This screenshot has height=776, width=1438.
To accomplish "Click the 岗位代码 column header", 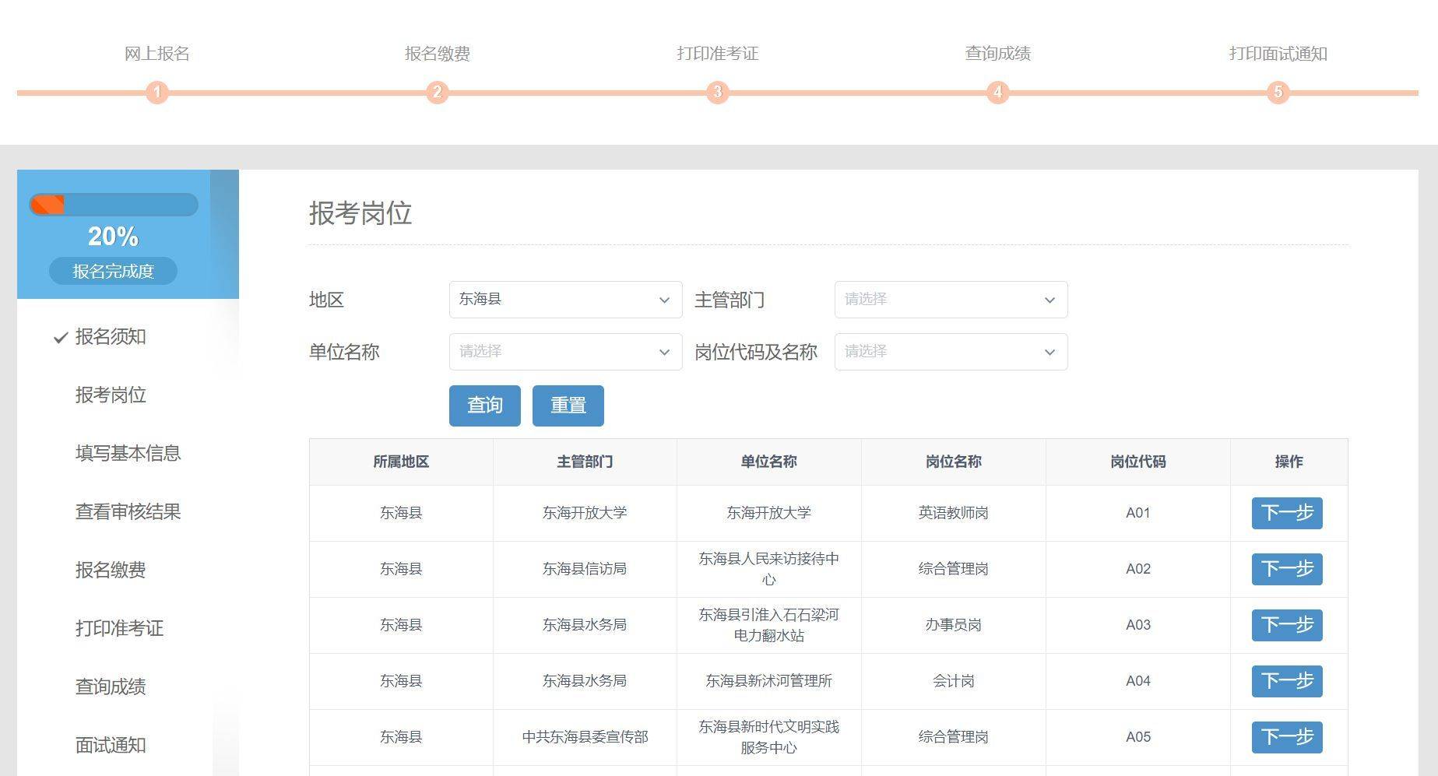I will click(1137, 462).
